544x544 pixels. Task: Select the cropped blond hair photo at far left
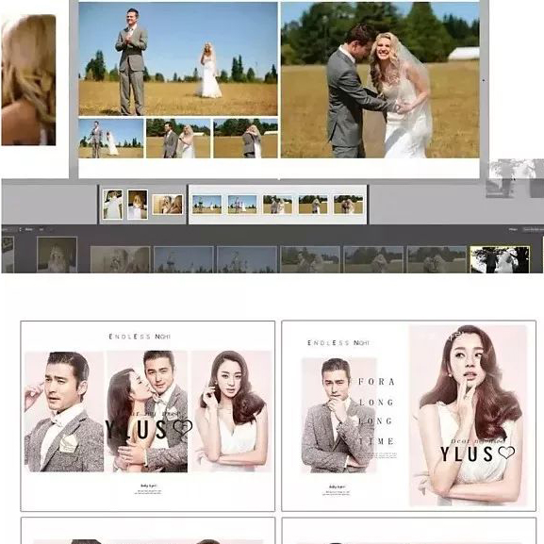point(28,80)
